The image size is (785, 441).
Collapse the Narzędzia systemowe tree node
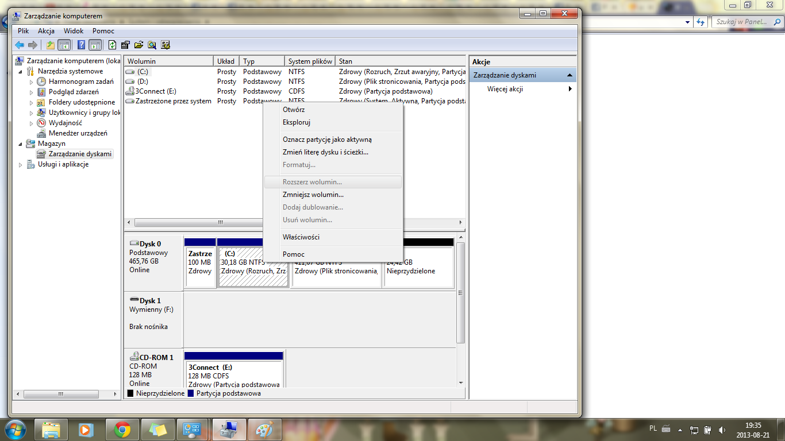[21, 71]
